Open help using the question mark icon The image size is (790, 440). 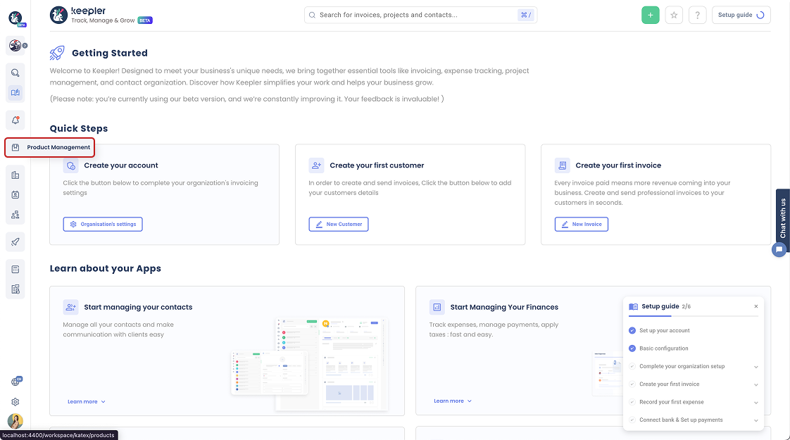pyautogui.click(x=697, y=15)
